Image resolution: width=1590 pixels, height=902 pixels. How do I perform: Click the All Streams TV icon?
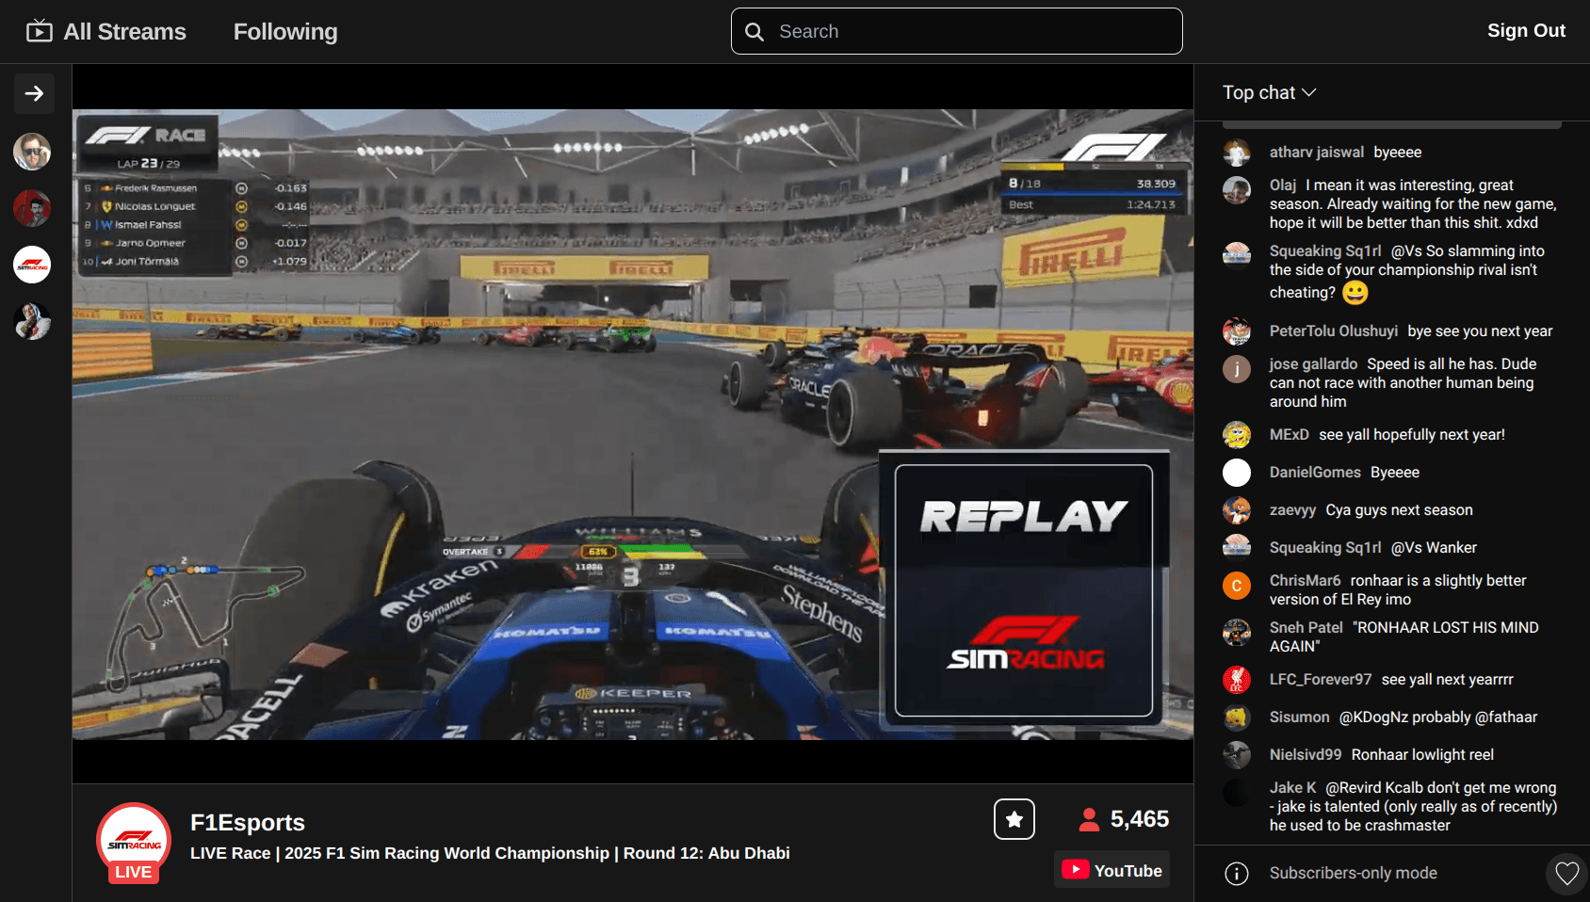click(x=40, y=31)
